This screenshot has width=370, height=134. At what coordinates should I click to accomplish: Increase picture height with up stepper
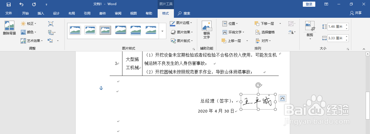[x=347, y=25]
